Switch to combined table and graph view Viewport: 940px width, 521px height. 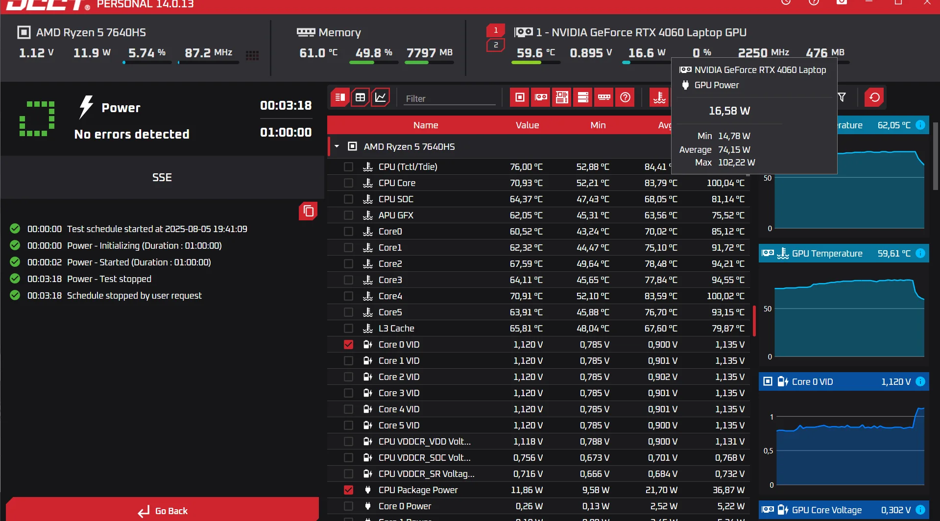[340, 97]
